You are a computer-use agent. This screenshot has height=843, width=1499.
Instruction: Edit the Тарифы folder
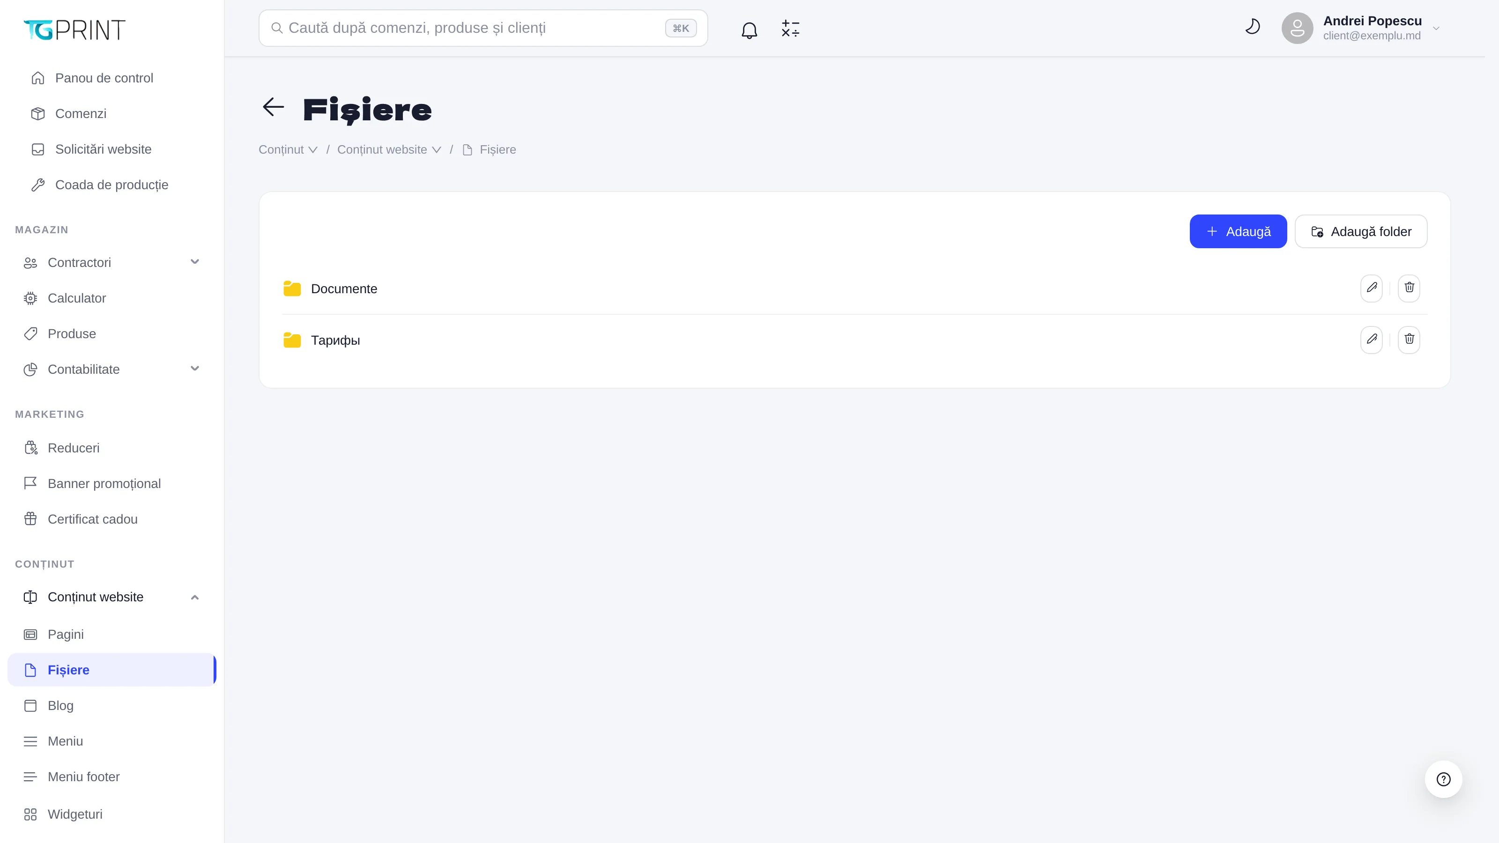[1372, 339]
